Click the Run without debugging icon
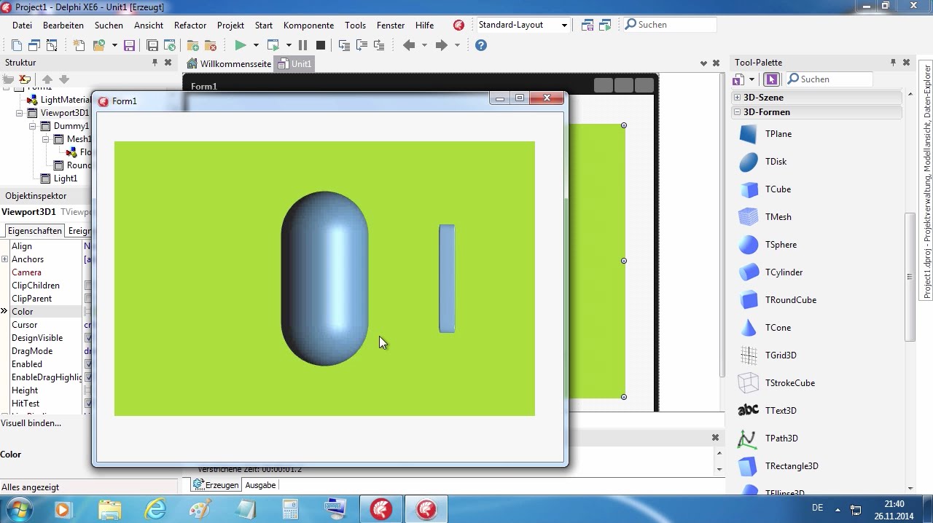This screenshot has width=933, height=523. coord(273,45)
